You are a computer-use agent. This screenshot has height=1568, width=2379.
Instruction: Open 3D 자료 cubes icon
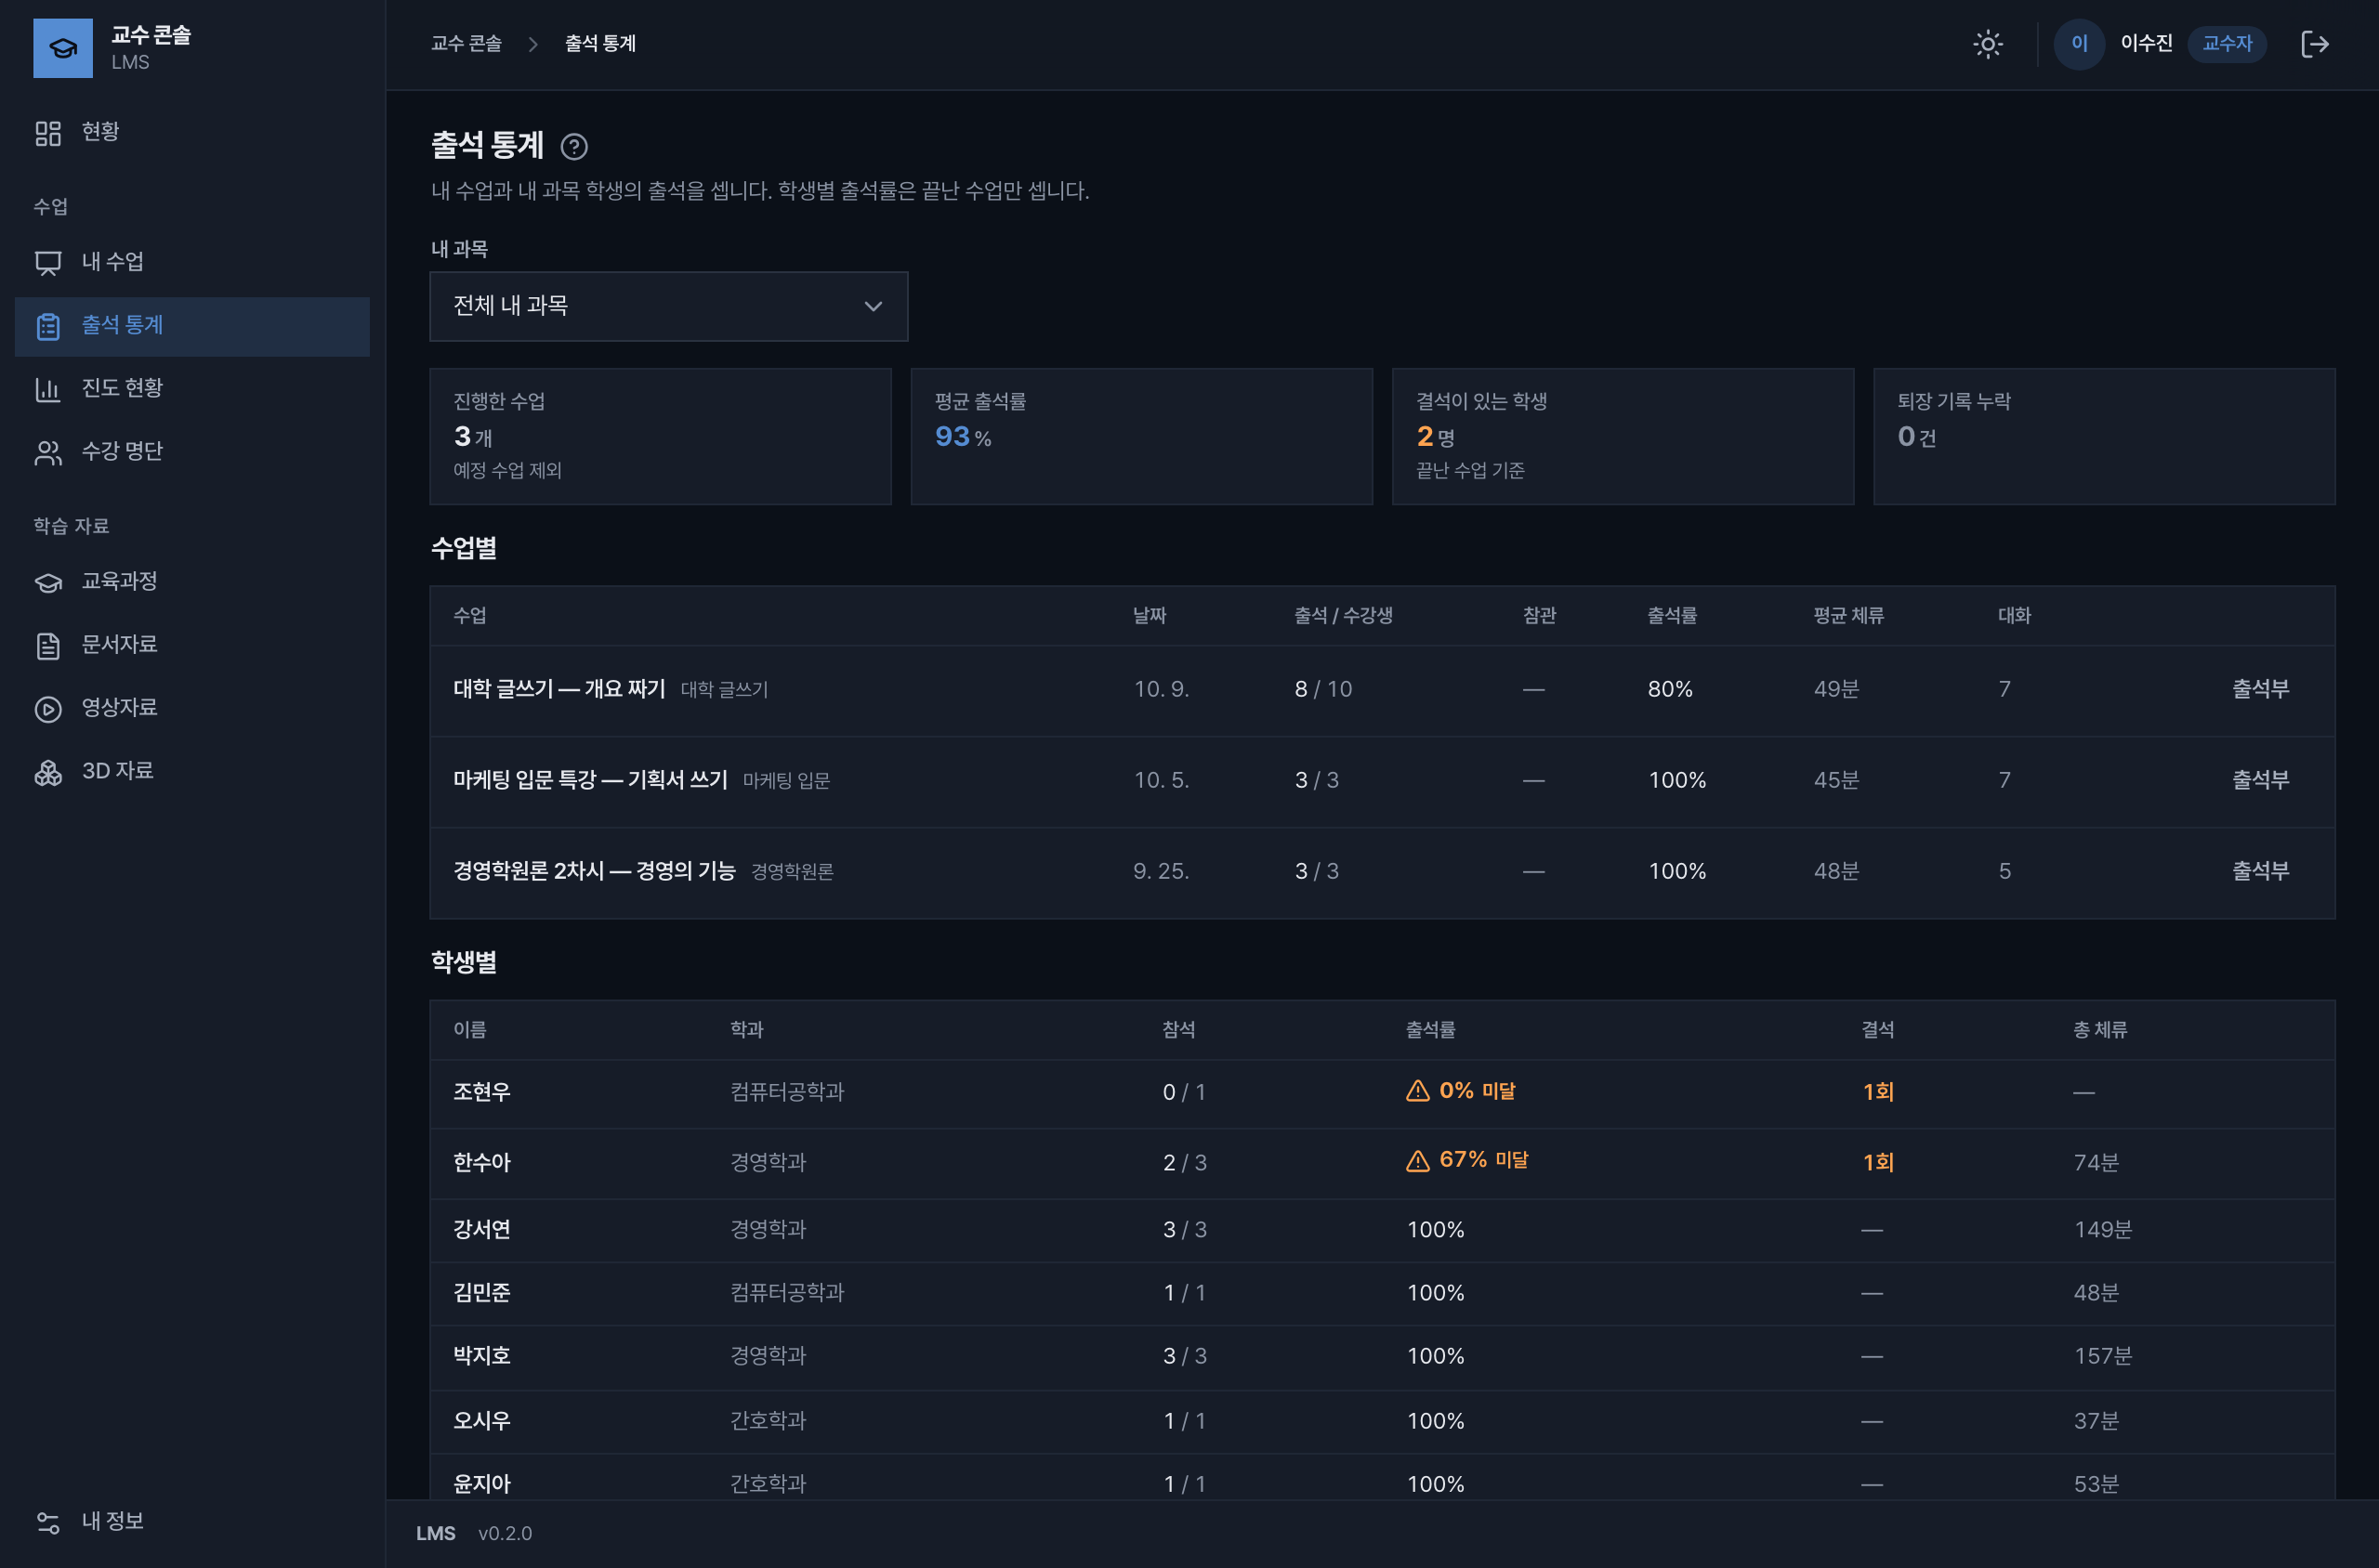(48, 772)
